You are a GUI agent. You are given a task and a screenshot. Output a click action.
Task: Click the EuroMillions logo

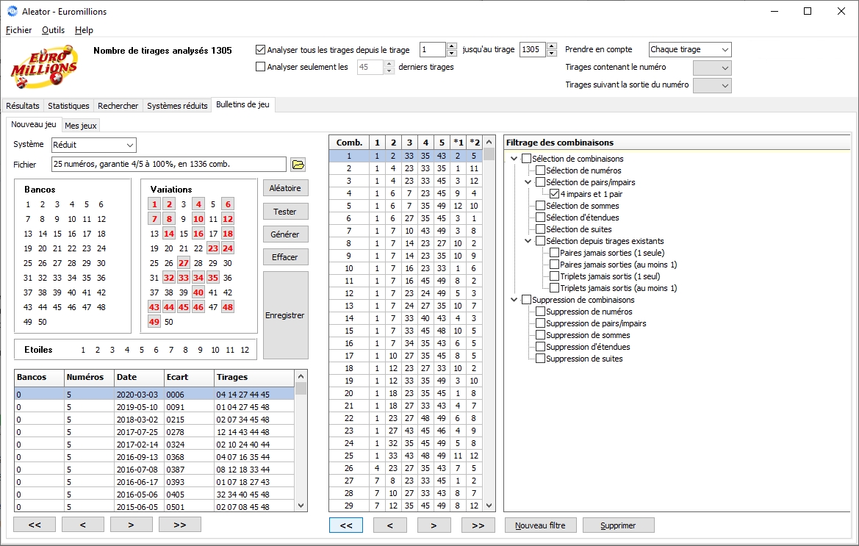tap(44, 68)
